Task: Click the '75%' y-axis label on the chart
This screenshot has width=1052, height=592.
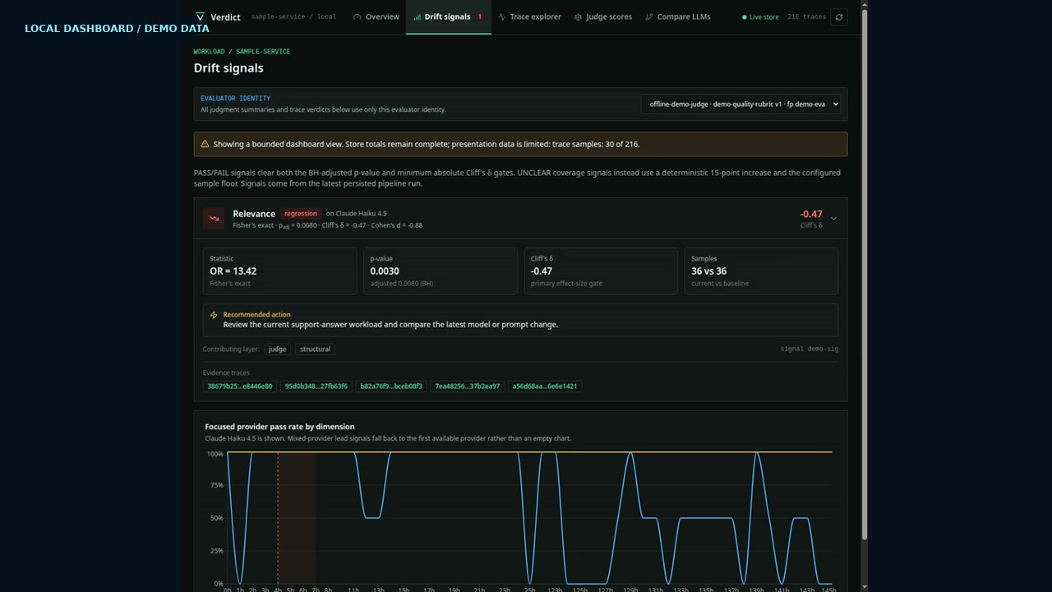Action: (x=215, y=485)
